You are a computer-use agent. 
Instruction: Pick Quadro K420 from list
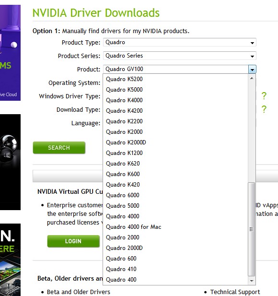pos(175,185)
